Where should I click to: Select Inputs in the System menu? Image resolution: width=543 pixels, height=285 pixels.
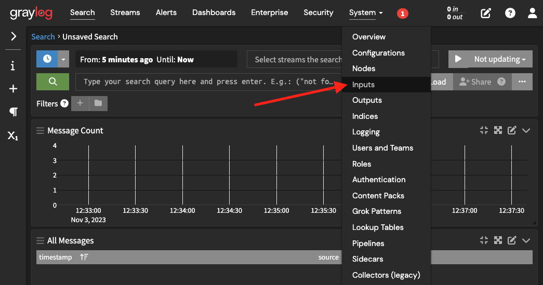pos(386,85)
